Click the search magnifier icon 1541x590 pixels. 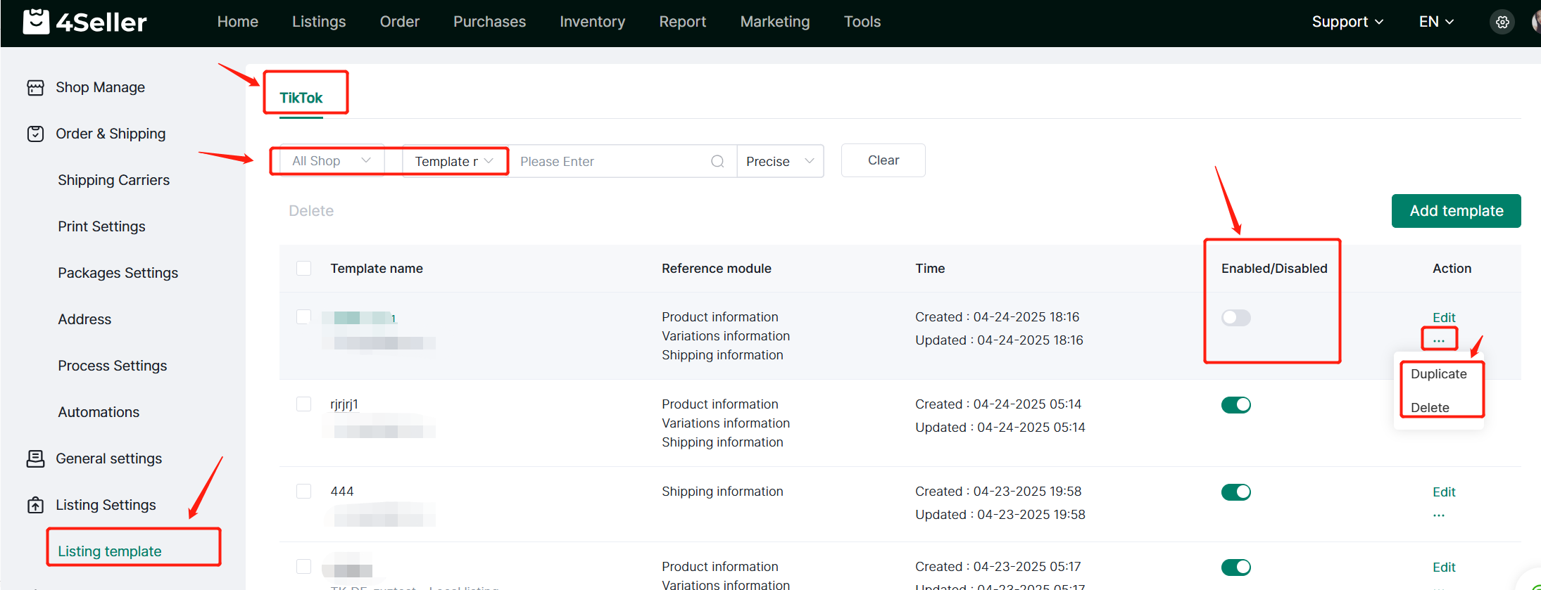point(717,162)
